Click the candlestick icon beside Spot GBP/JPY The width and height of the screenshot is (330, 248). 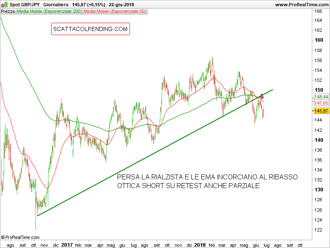pos(5,5)
